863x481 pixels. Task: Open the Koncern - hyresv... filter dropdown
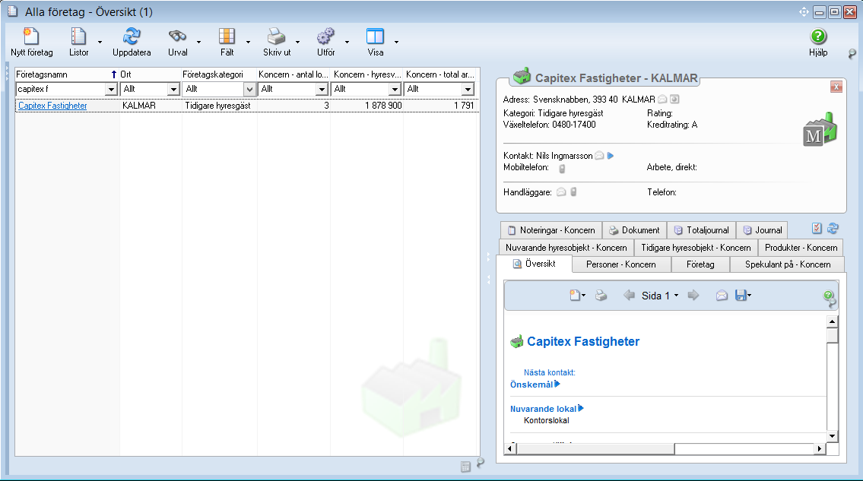[395, 89]
